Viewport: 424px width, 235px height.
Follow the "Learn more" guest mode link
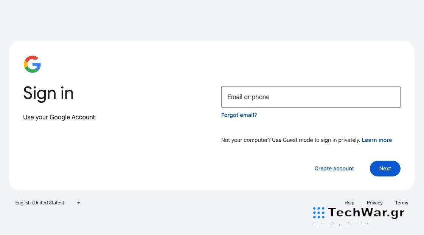[377, 140]
